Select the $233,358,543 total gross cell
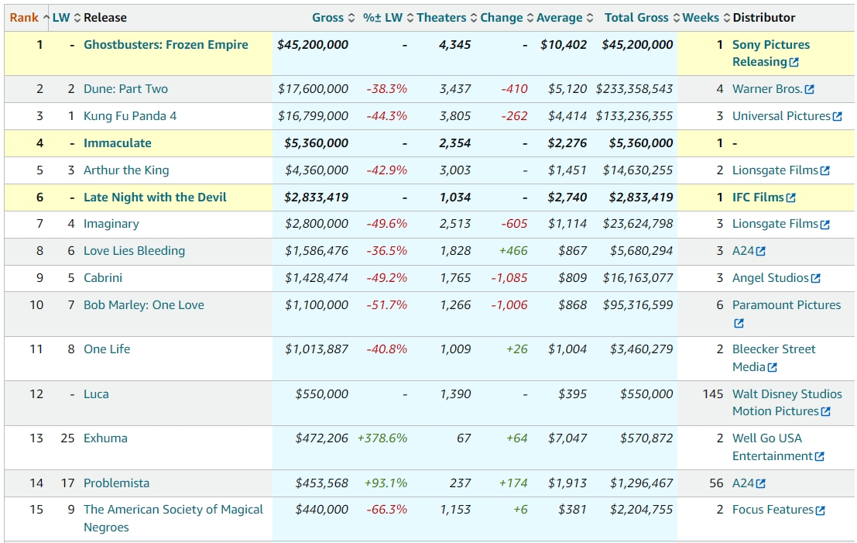Screen dimensions: 857x543 634,88
